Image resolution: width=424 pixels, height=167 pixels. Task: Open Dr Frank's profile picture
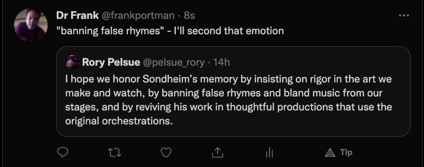(30, 25)
